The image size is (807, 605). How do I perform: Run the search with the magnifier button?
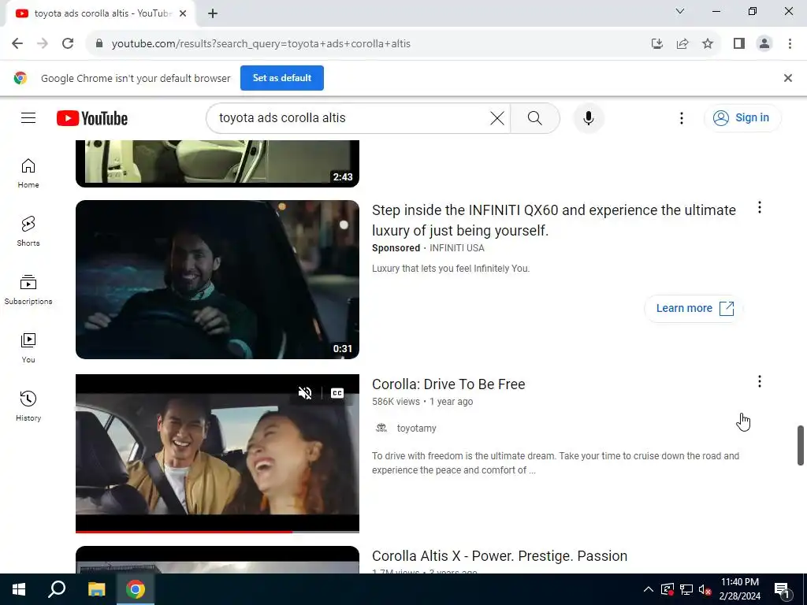(x=535, y=118)
